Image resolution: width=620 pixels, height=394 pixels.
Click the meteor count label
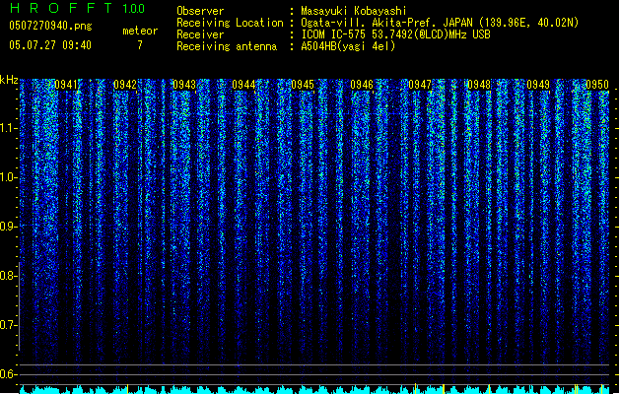point(140,31)
